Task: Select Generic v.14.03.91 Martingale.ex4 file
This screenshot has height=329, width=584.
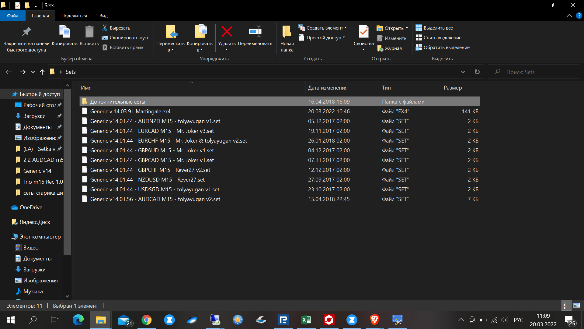Action: [280, 111]
